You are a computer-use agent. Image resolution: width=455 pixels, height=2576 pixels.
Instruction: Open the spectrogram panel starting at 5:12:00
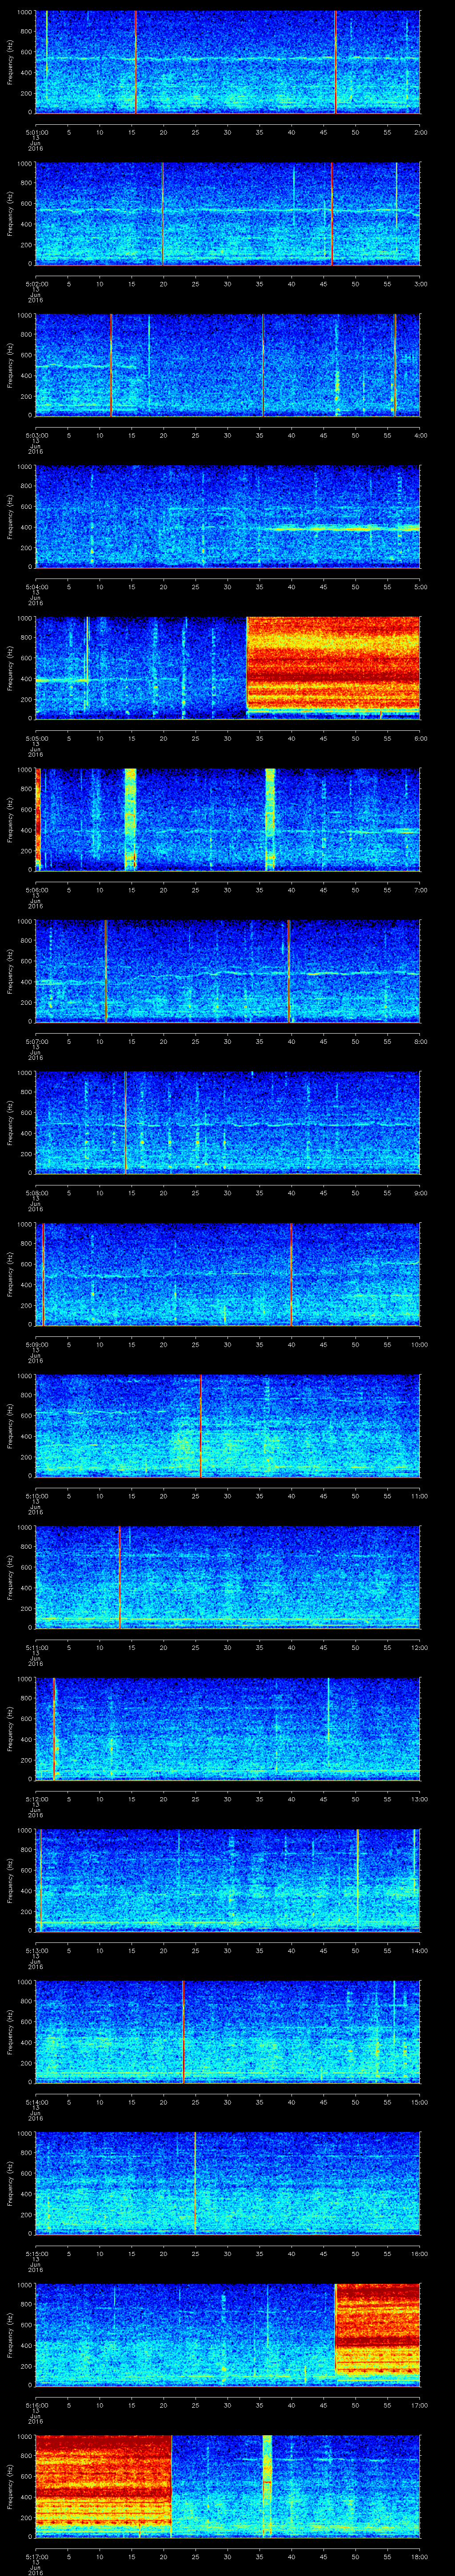[227, 1728]
